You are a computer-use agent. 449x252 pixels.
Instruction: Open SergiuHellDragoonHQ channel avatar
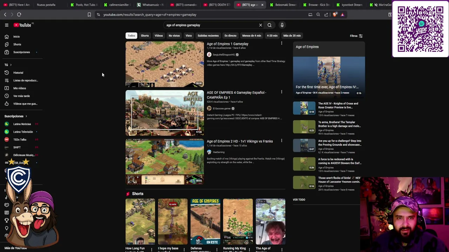[209, 55]
